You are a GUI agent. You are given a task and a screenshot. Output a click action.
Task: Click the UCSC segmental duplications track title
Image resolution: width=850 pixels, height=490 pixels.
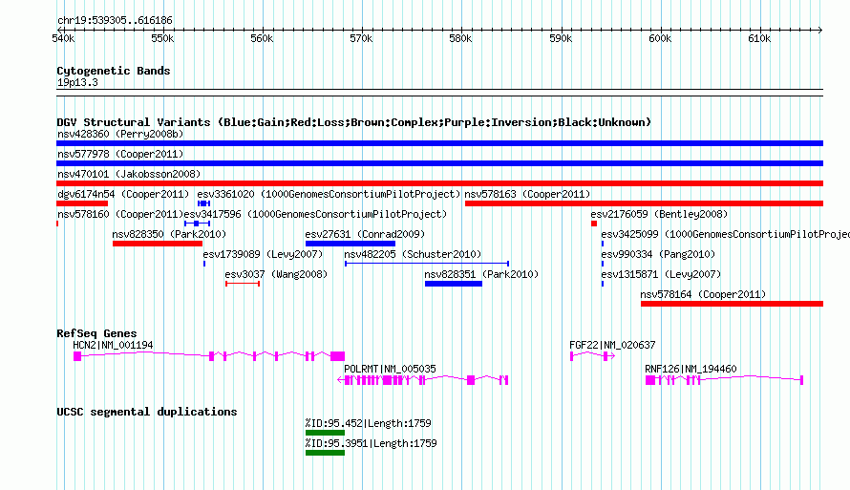[147, 412]
